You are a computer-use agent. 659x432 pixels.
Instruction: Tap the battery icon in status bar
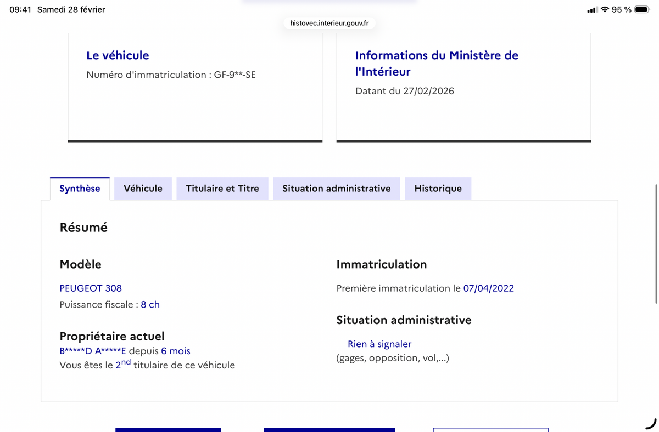(642, 9)
